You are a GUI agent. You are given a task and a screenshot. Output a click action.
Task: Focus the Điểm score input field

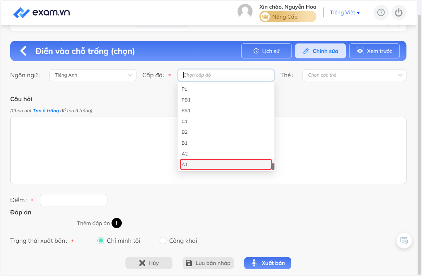pyautogui.click(x=73, y=200)
